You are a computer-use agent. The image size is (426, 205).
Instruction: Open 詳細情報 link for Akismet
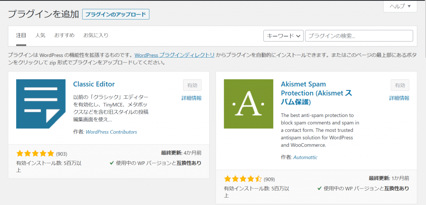[x=399, y=98]
